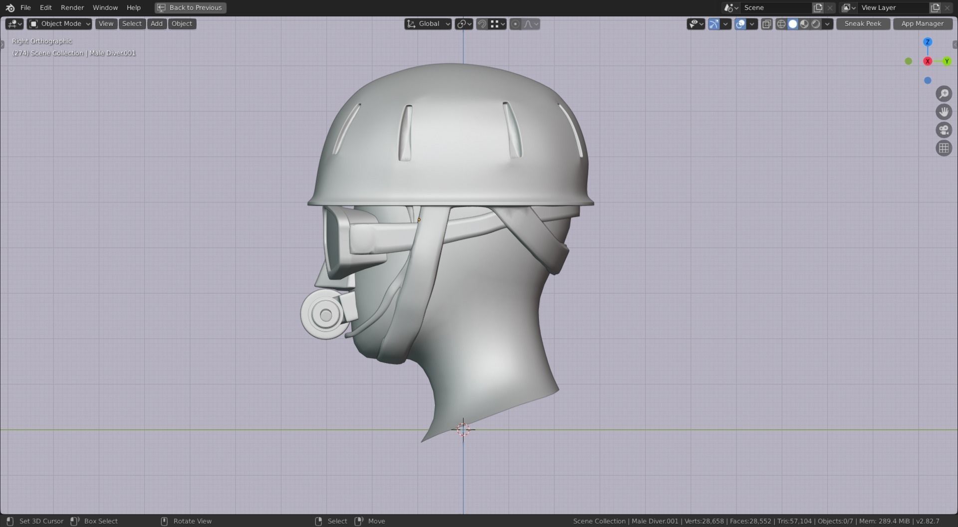Click the blue Z axis gizmo
Screen dimensions: 958x527
[x=928, y=42]
